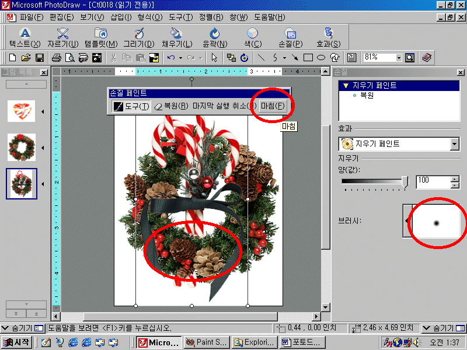Open the 효과(S) effects tool
The height and width of the screenshot is (350, 467).
point(328,38)
